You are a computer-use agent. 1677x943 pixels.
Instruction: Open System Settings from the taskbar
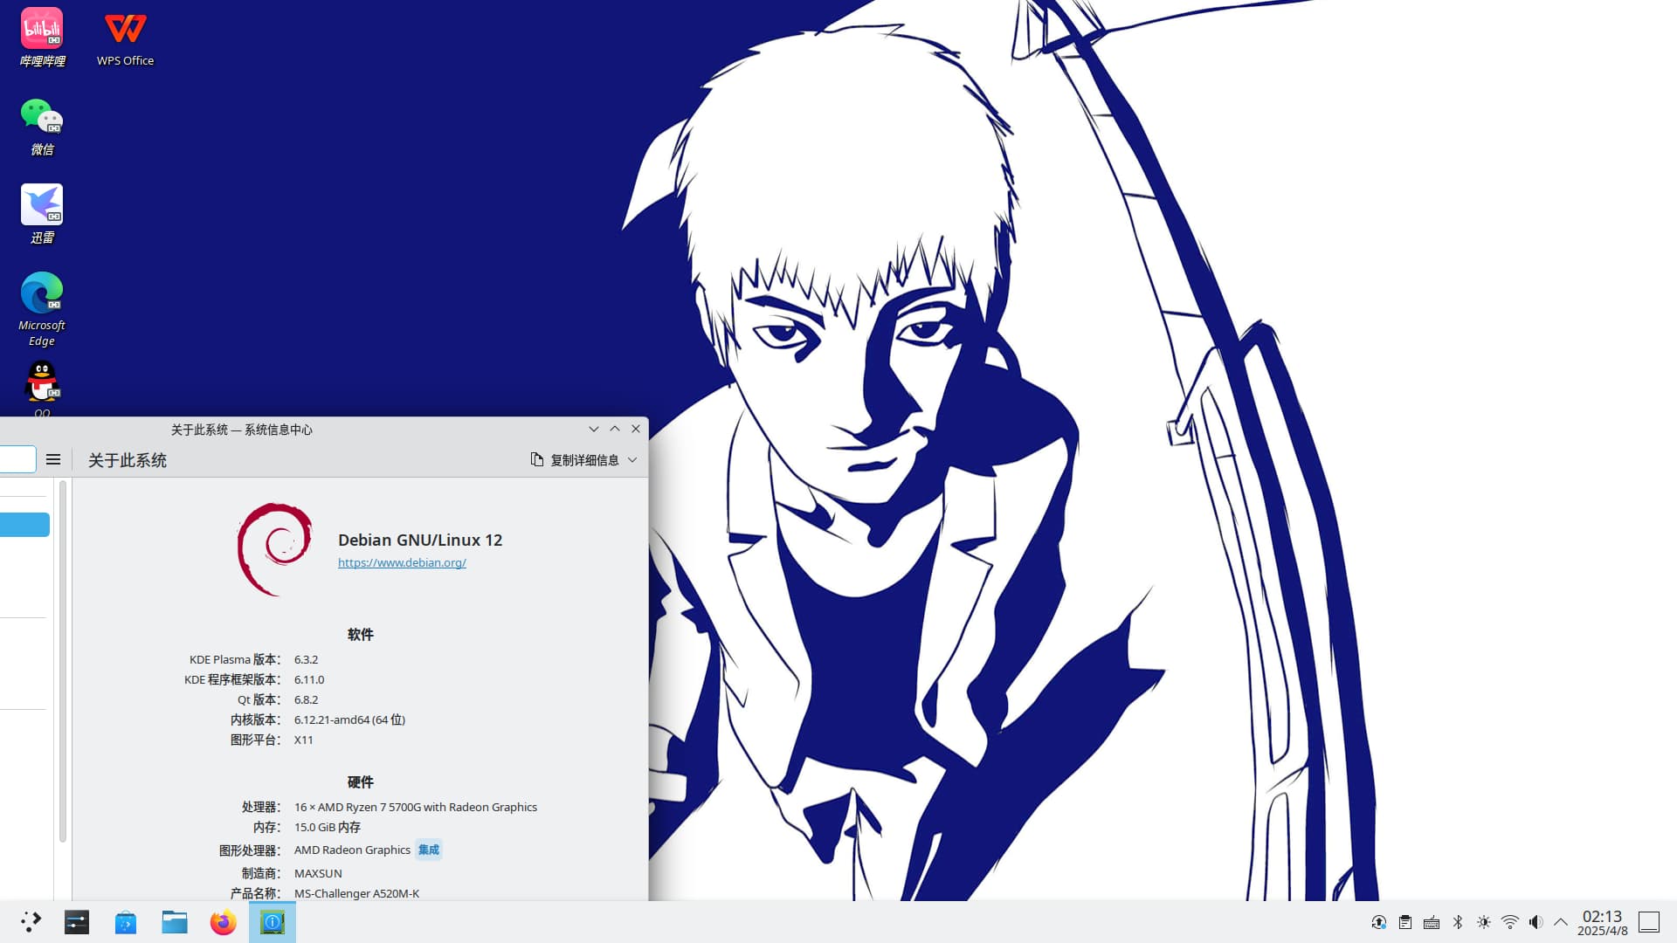[77, 922]
